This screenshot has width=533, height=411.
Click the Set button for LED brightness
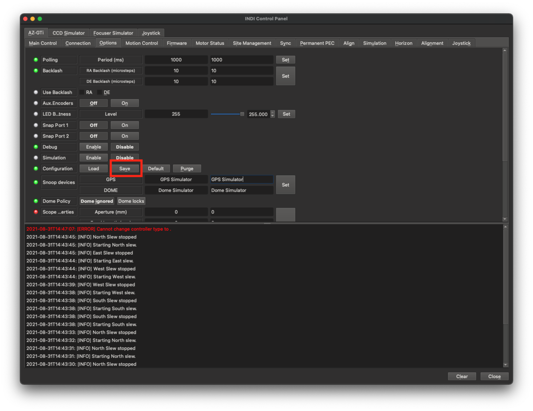[x=286, y=114]
